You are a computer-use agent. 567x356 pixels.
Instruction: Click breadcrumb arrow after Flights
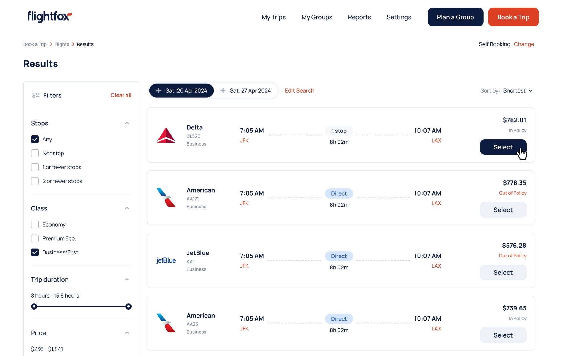[x=73, y=44]
